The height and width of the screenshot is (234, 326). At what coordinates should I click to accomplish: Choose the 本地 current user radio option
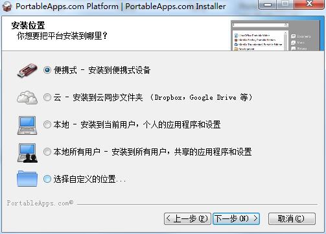pos(47,124)
